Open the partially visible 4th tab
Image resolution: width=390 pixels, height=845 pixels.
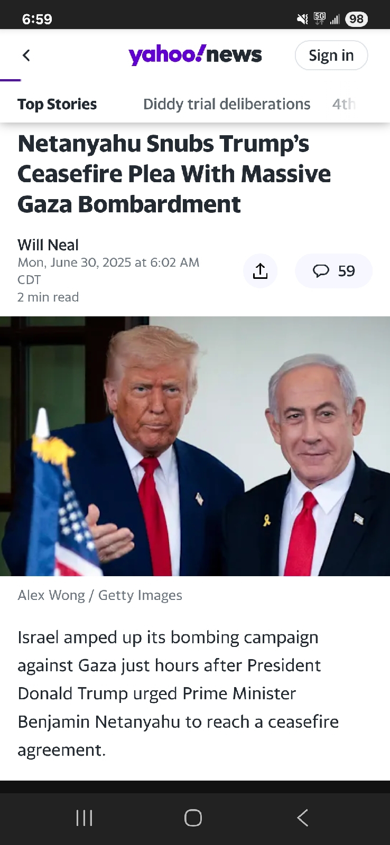click(344, 104)
